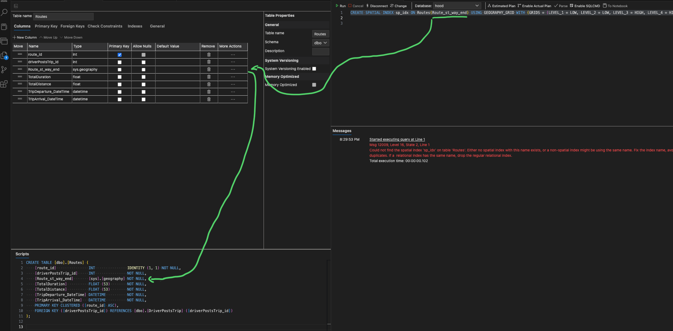Open the Check Constraints tab
Image resolution: width=673 pixels, height=331 pixels.
pos(105,26)
